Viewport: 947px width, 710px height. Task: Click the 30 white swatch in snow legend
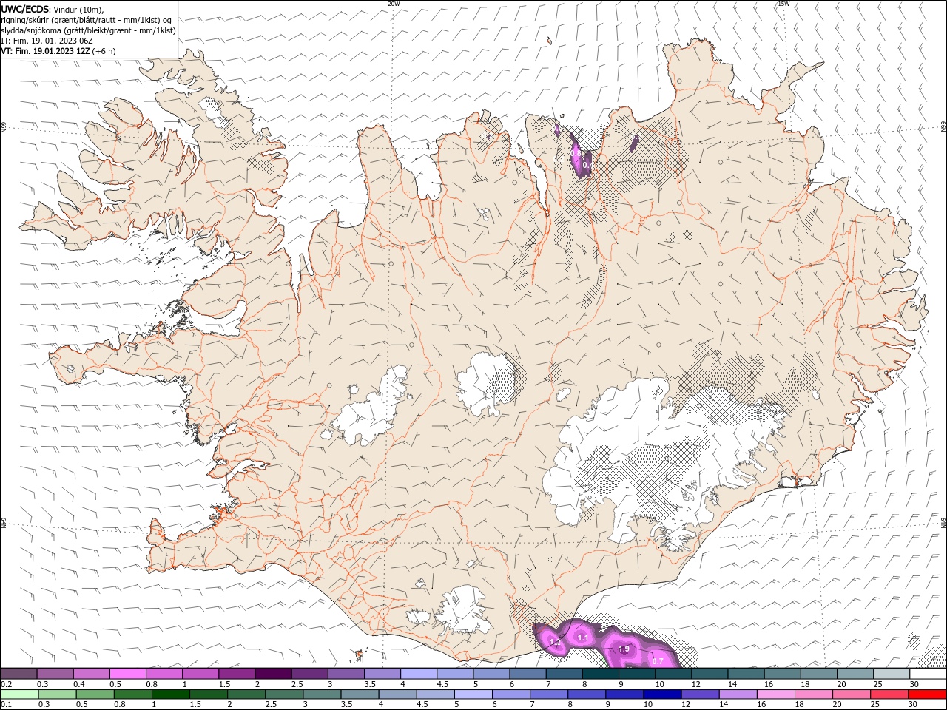pyautogui.click(x=928, y=674)
